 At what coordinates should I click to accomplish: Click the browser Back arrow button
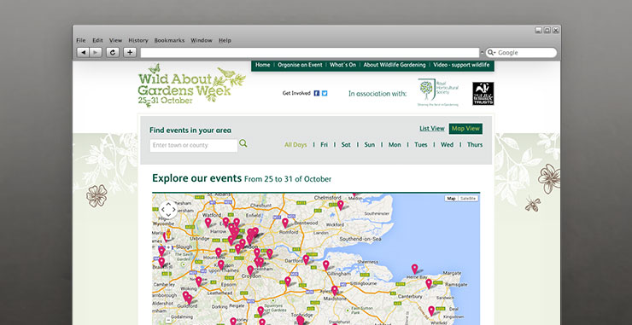[83, 52]
